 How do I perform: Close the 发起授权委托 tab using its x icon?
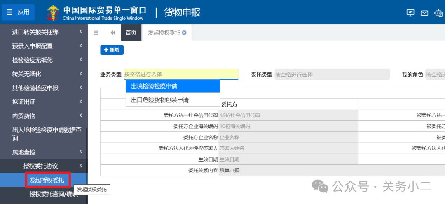[184, 33]
